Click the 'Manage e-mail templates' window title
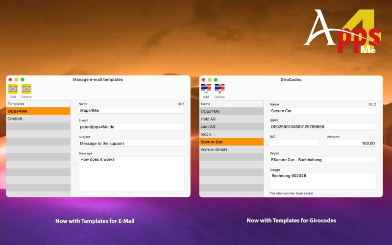Viewport: 392px width, 245px height. point(98,79)
